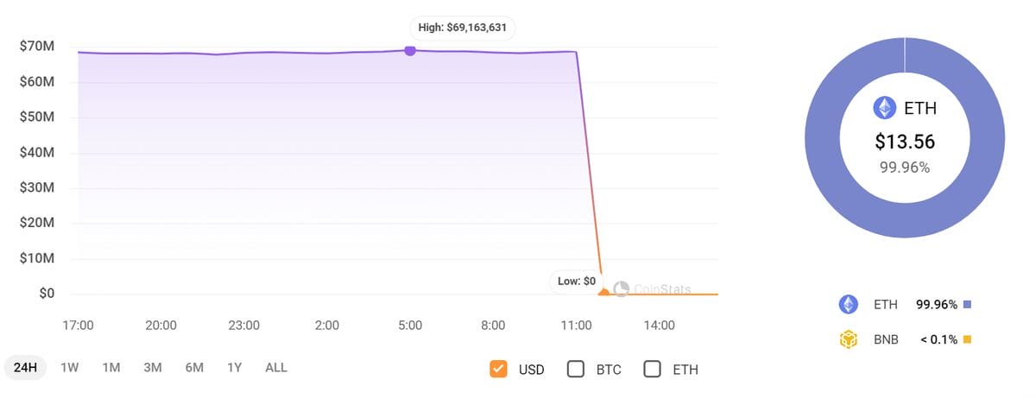Switch to the 1W time range
The width and height of the screenshot is (1036, 399).
[x=70, y=367]
